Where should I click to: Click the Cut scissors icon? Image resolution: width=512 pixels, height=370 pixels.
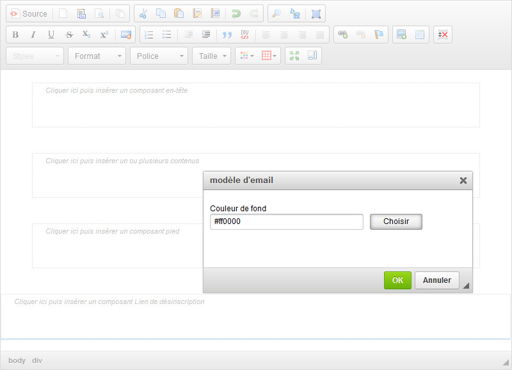(x=143, y=13)
